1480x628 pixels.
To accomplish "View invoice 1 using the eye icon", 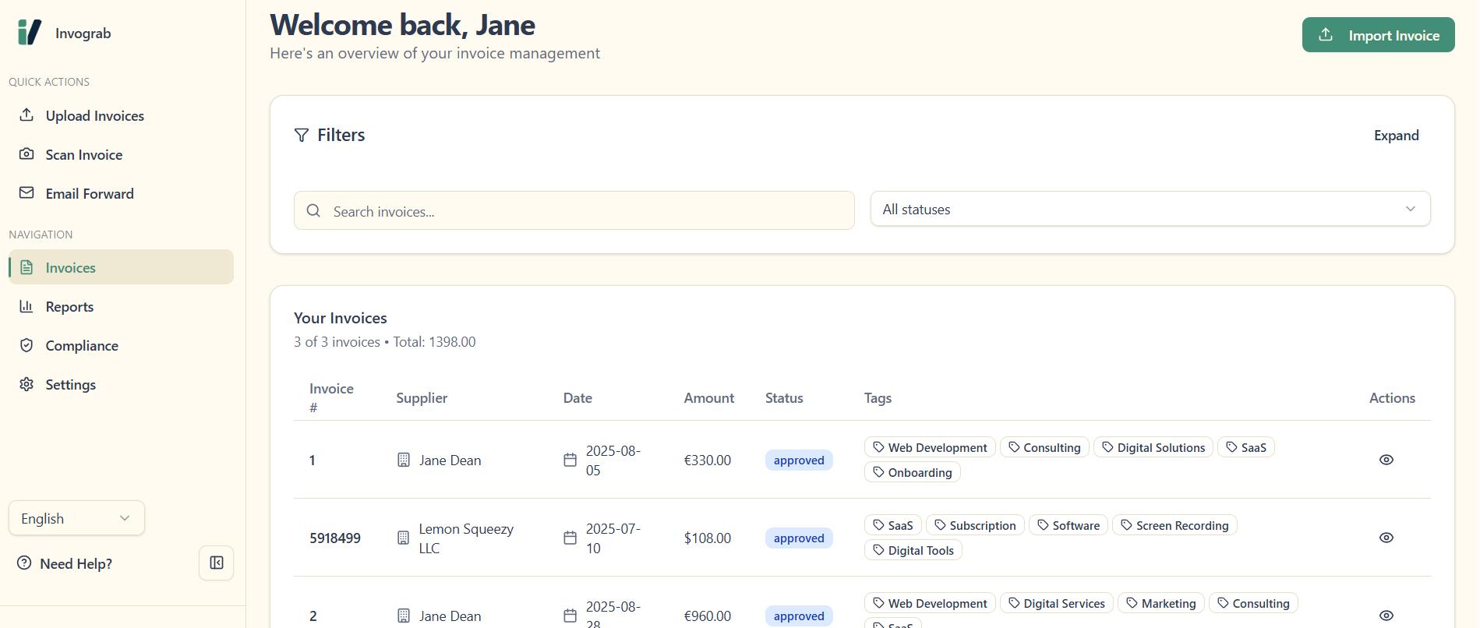I will click(1386, 460).
